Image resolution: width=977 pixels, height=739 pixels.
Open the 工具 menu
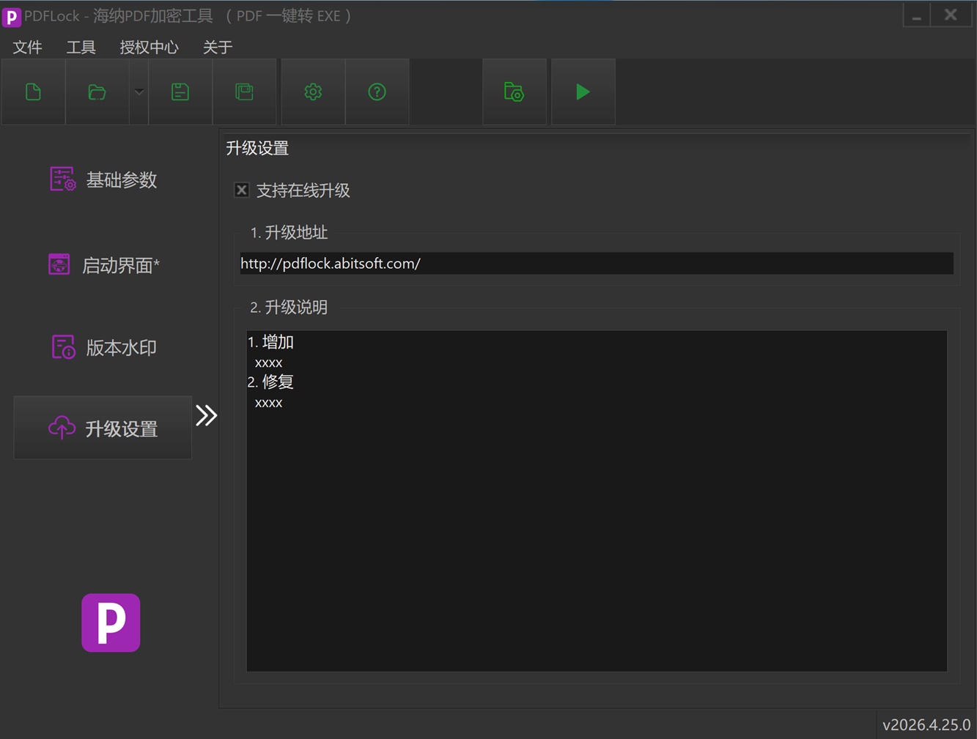(x=81, y=47)
